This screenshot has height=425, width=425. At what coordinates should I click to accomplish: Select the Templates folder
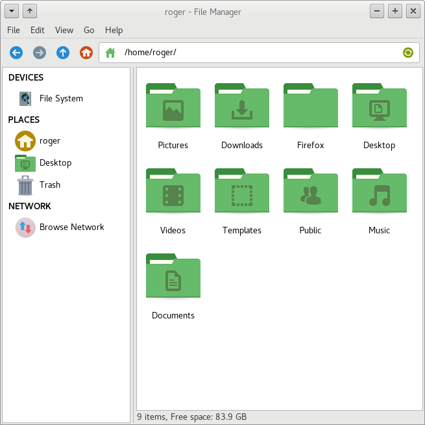(241, 192)
